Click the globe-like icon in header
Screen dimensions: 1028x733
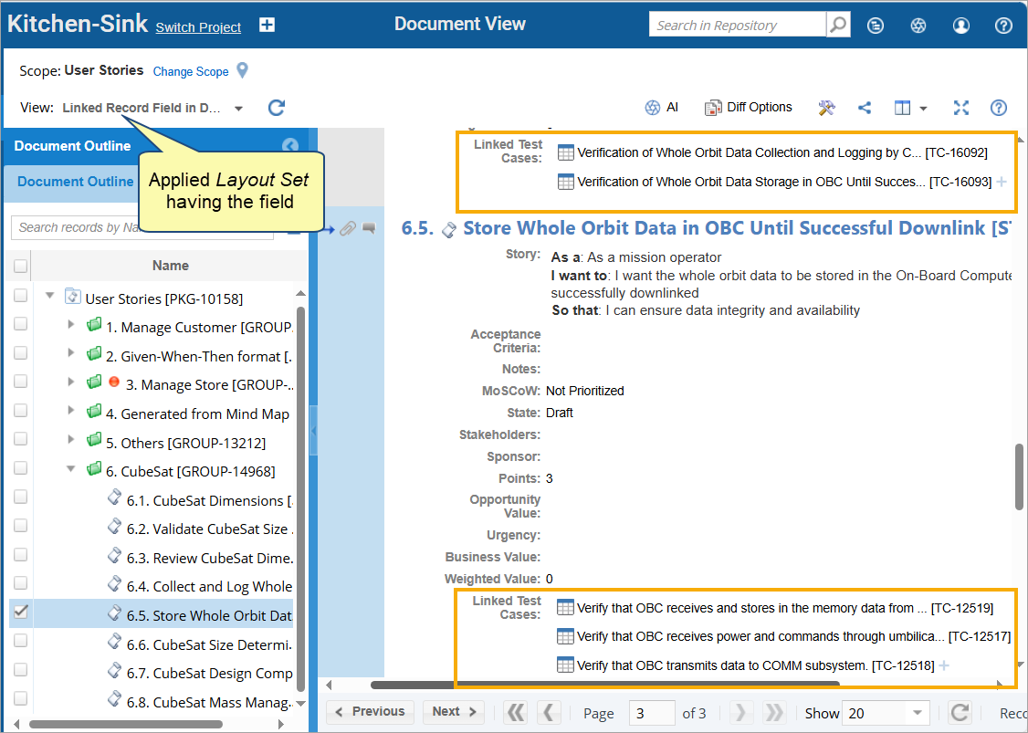point(918,26)
